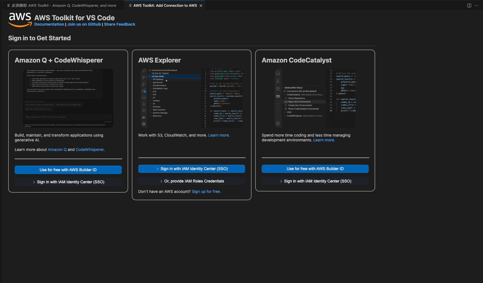This screenshot has width=483, height=283.
Task: Open the more actions ellipsis menu
Action: click(477, 5)
